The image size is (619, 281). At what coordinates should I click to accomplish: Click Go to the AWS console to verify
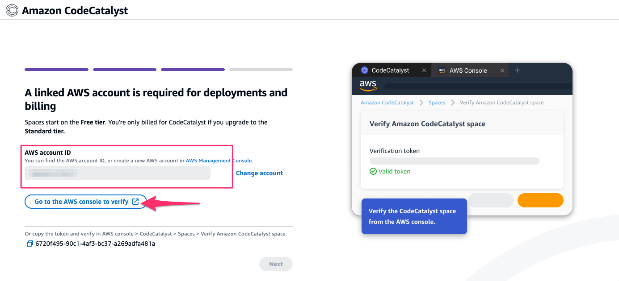[85, 202]
